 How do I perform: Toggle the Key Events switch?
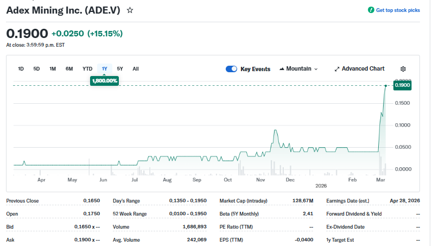point(231,69)
